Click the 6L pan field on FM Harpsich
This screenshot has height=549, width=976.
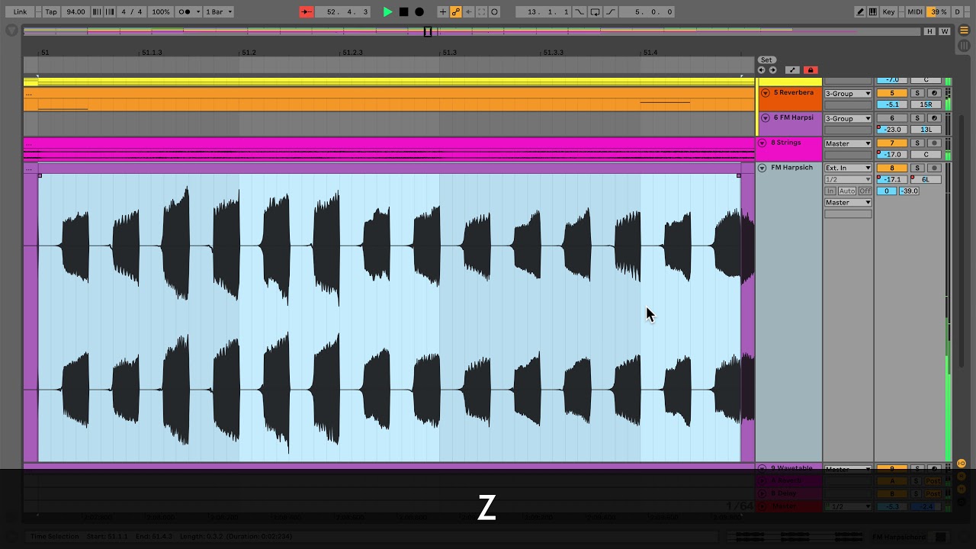926,179
